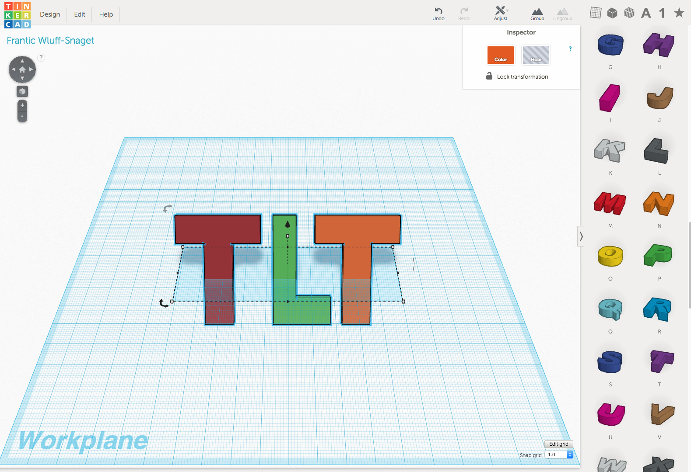691x472 pixels.
Task: Open the Snap grid dropdown
Action: tap(559, 455)
